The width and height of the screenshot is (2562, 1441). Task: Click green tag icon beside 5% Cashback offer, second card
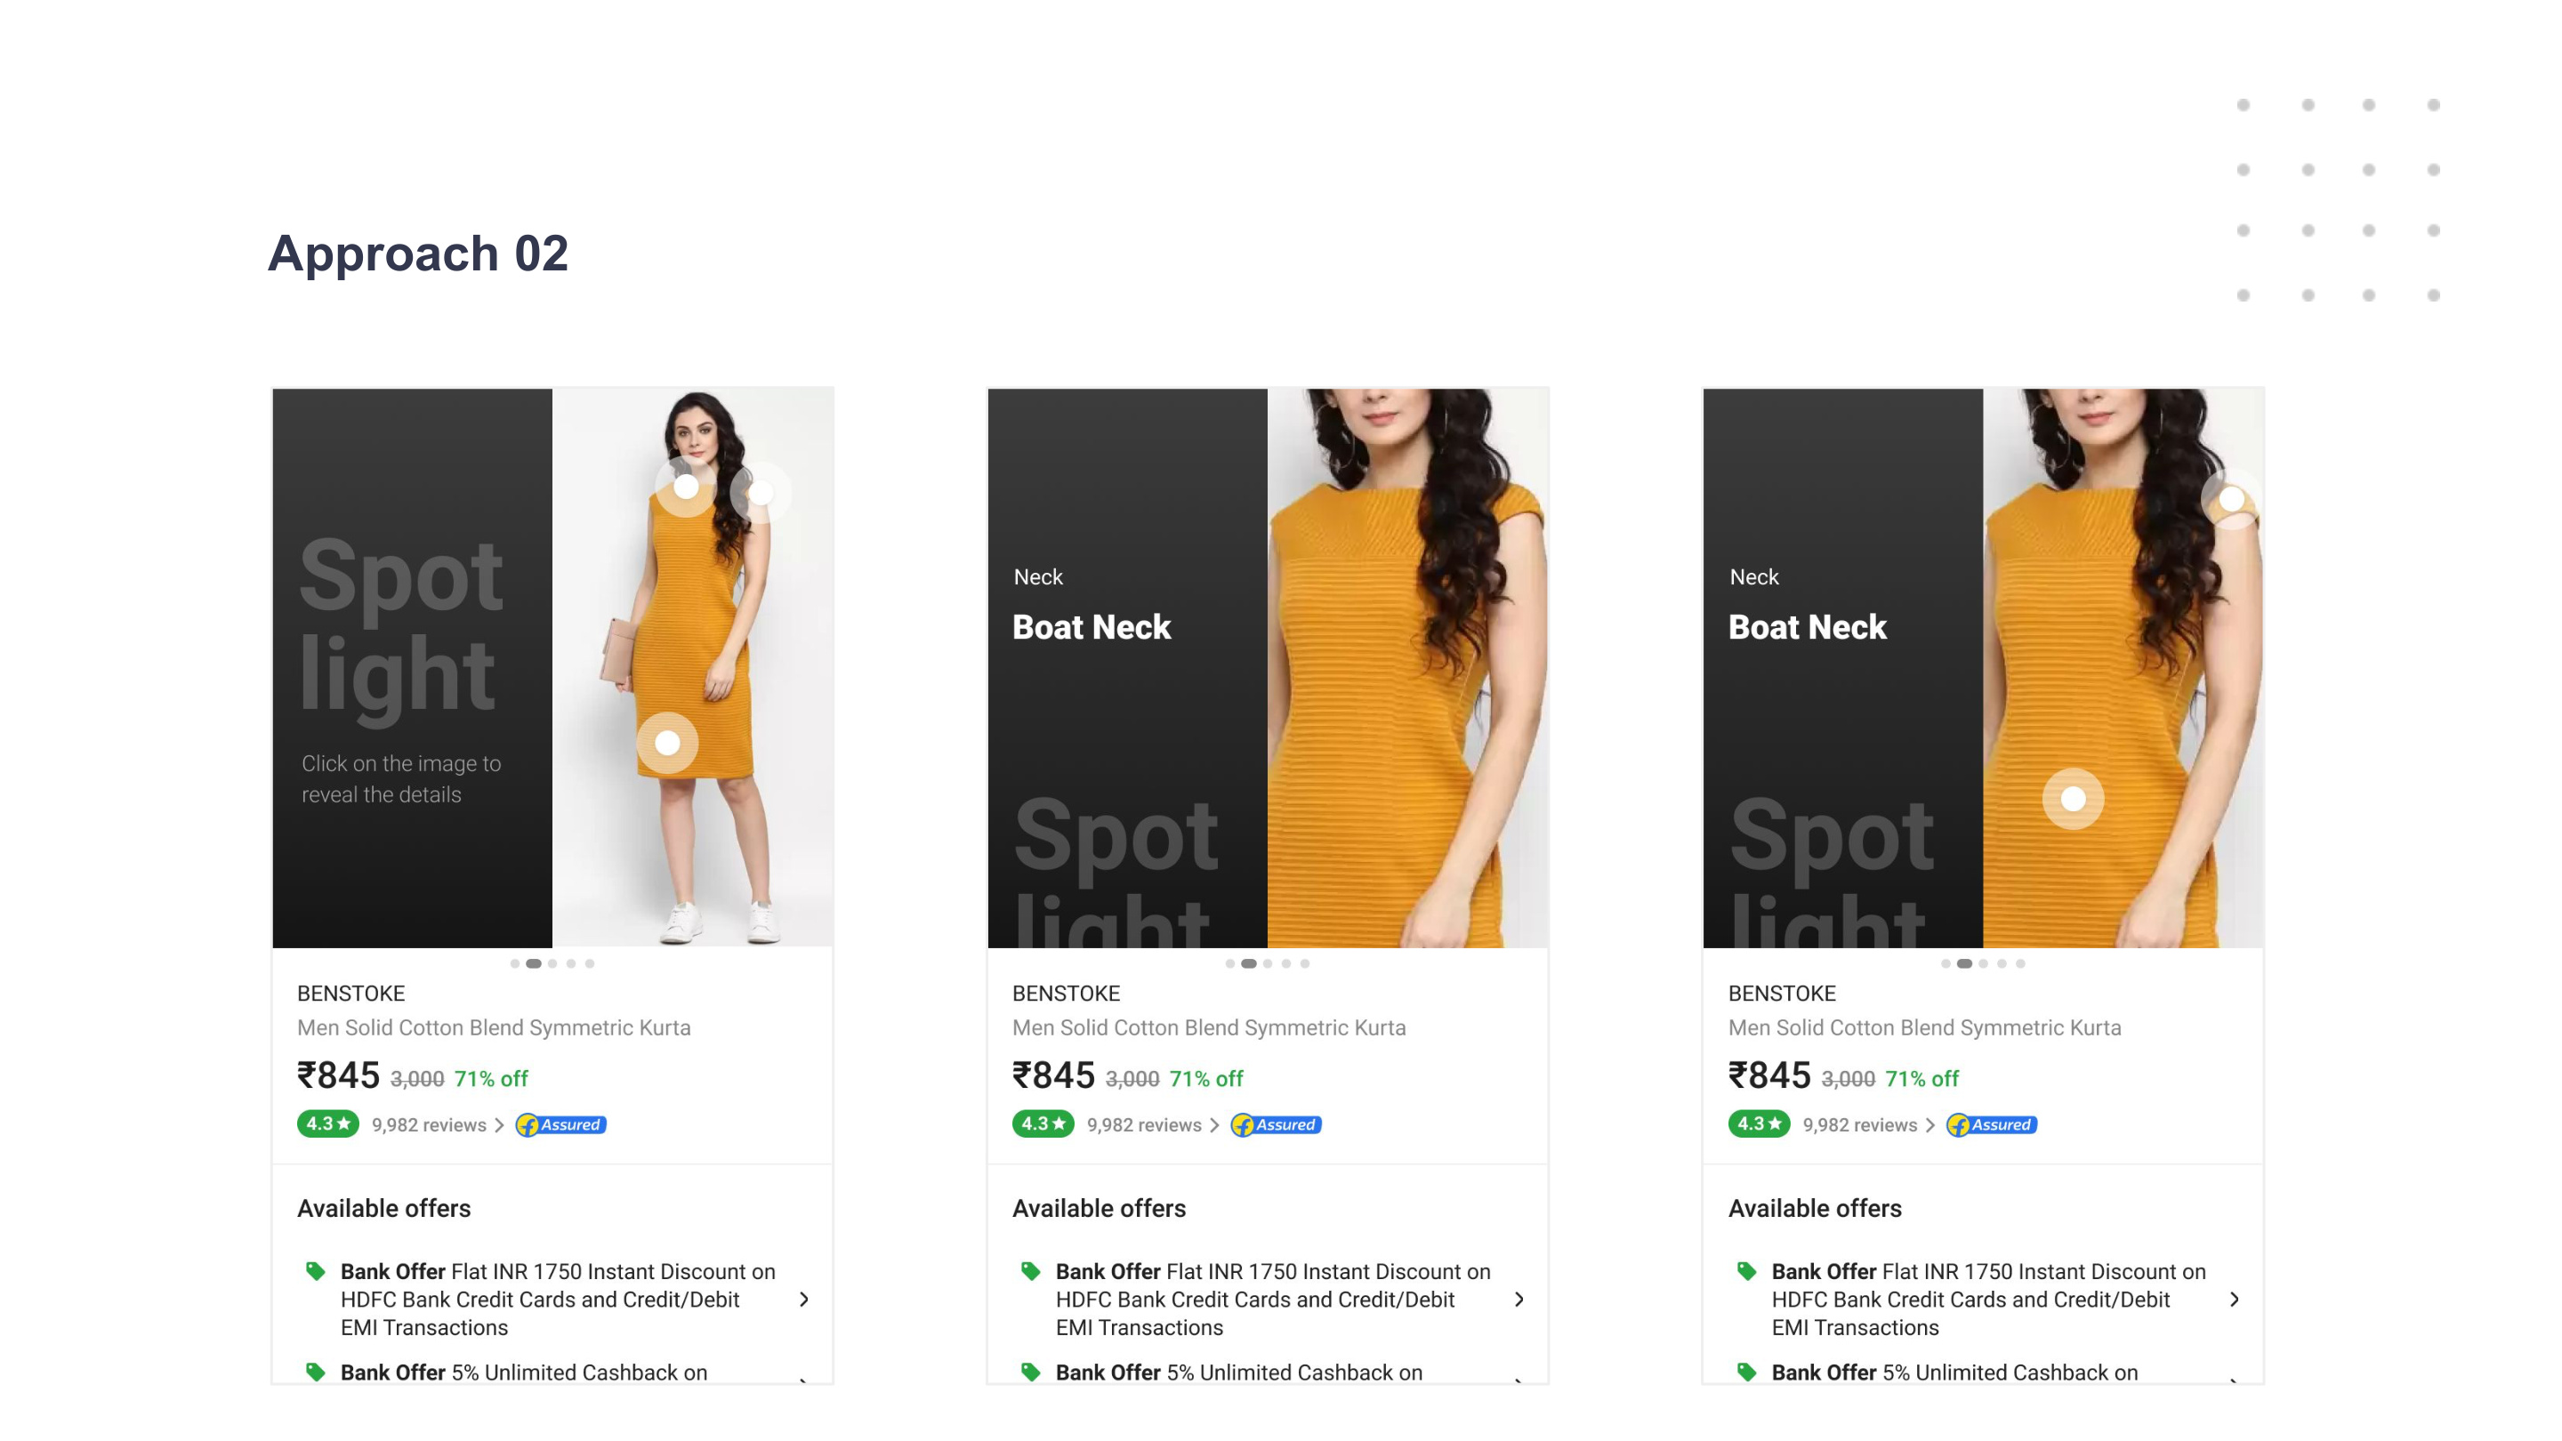pyautogui.click(x=1030, y=1372)
